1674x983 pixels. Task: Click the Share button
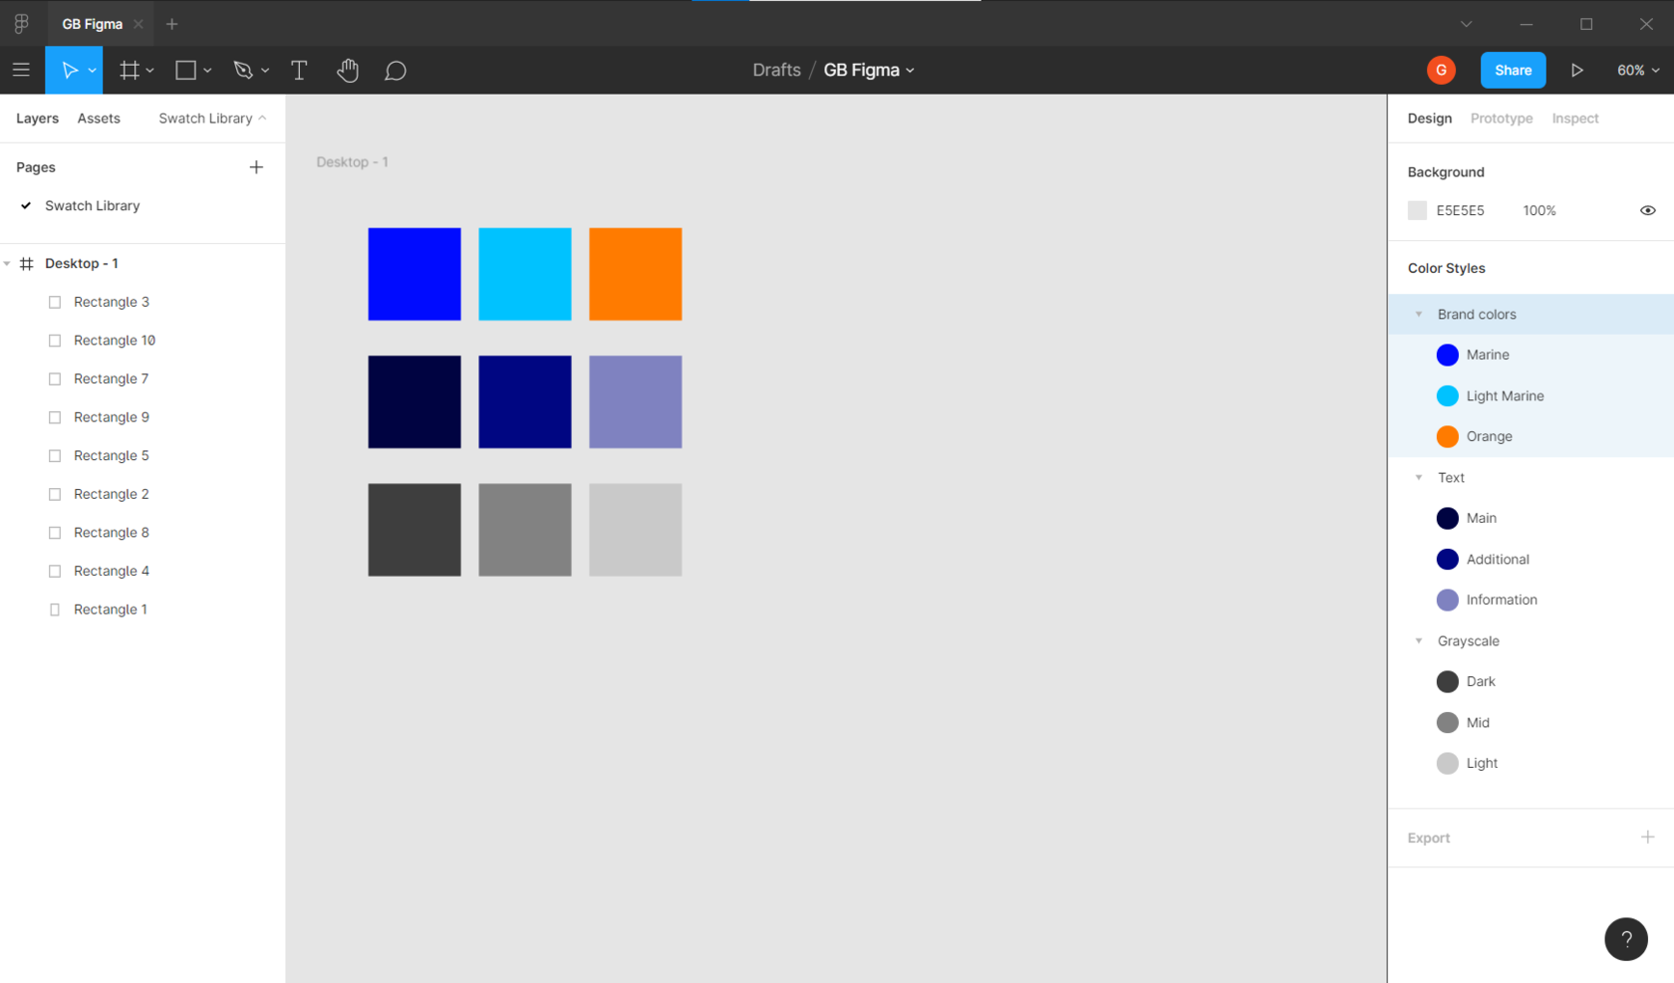coord(1513,70)
